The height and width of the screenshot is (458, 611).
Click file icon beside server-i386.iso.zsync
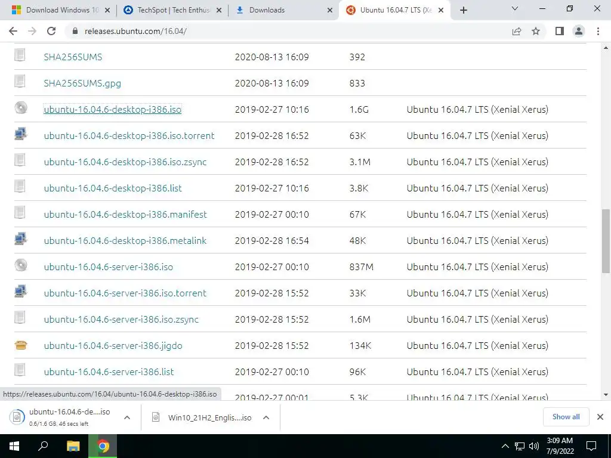(20, 317)
